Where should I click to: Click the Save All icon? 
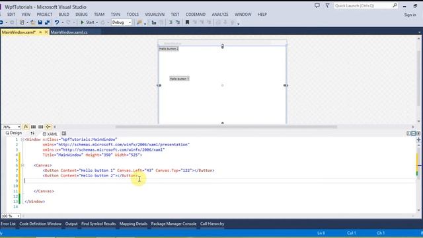pyautogui.click(x=47, y=22)
